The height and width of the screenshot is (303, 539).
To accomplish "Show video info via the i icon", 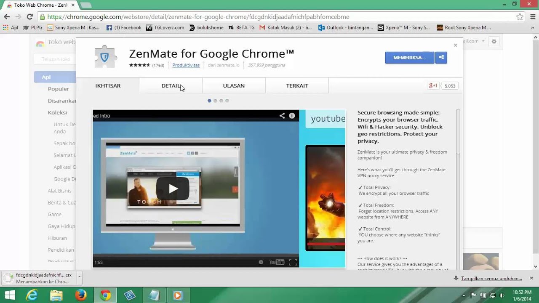I will (292, 116).
